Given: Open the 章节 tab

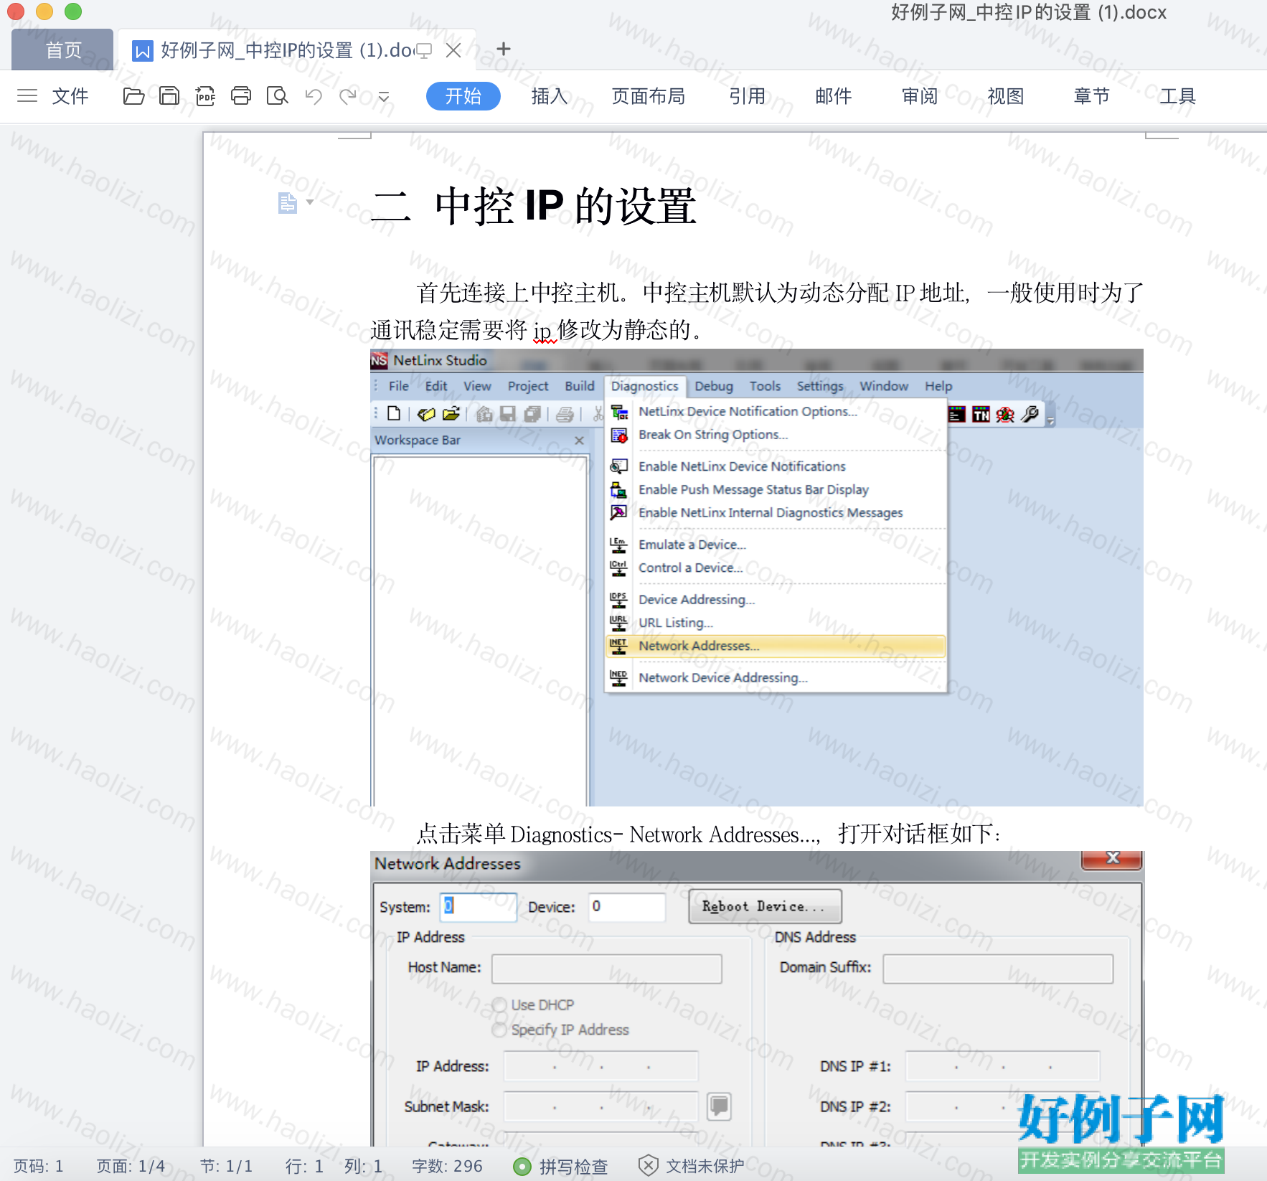Looking at the screenshot, I should click(x=1092, y=95).
